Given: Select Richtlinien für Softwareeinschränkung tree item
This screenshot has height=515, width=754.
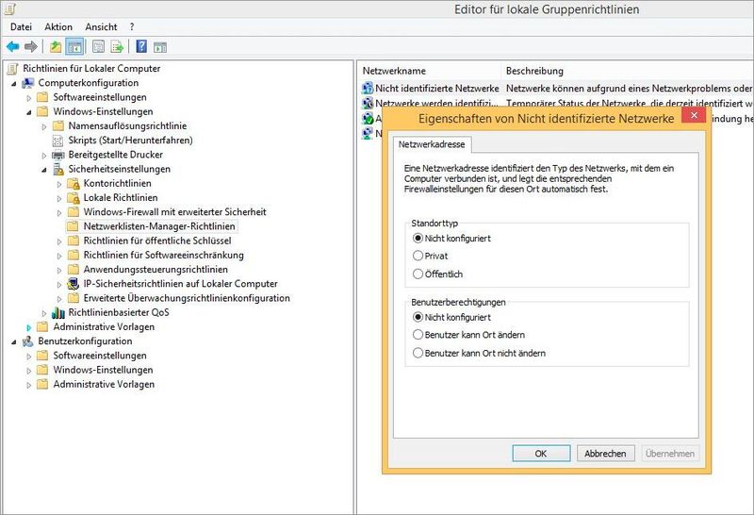Looking at the screenshot, I should (163, 255).
